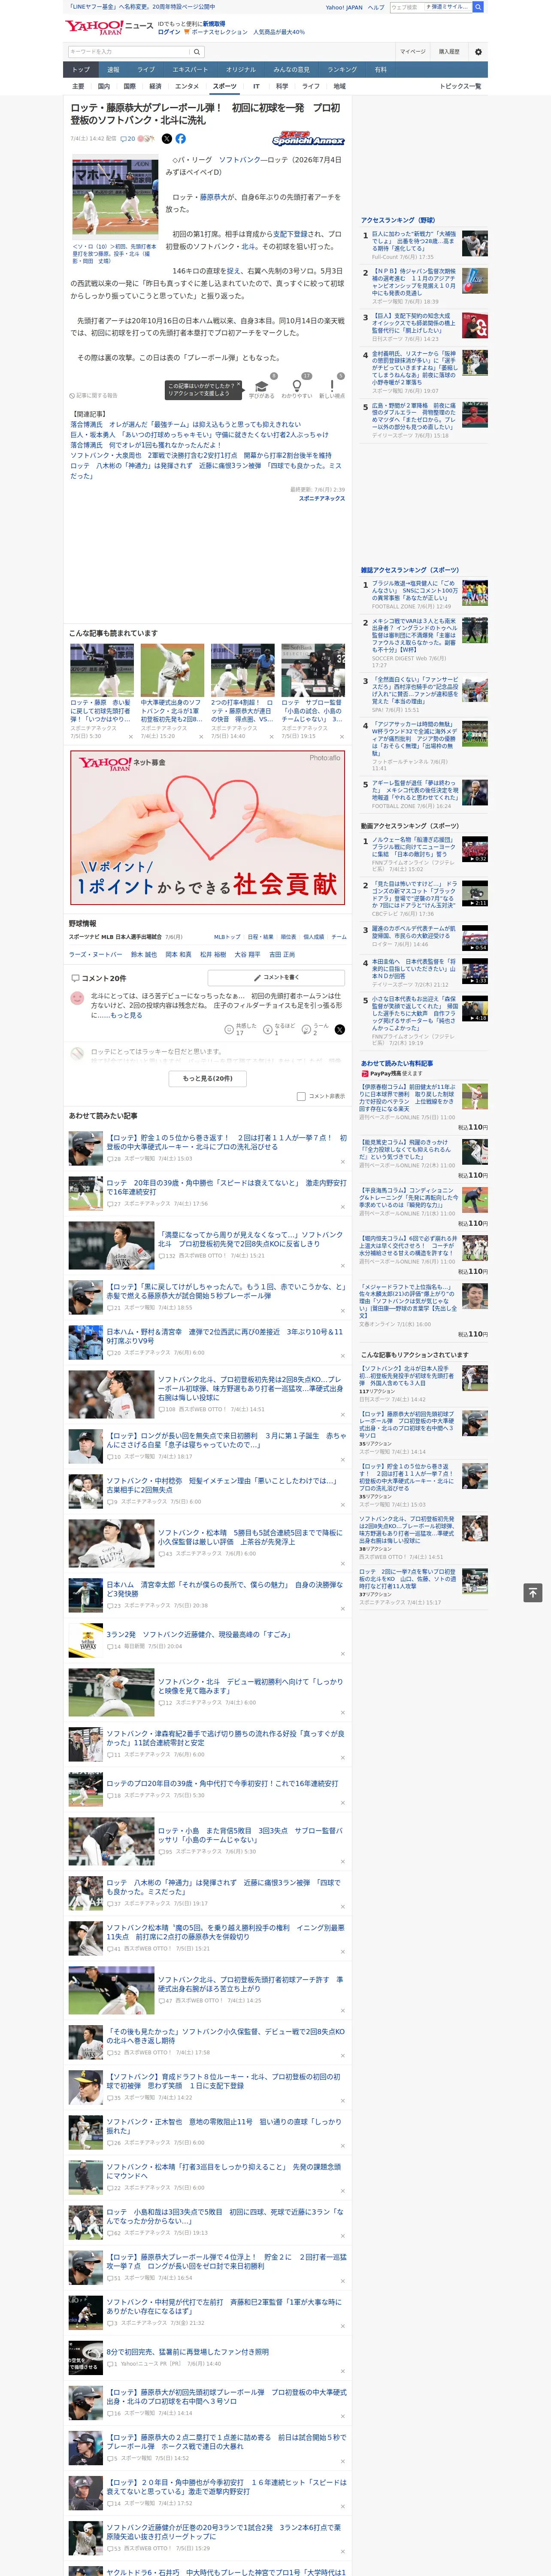551x2576 pixels.
Task: Click the blue web search button at top
Action: click(x=478, y=7)
